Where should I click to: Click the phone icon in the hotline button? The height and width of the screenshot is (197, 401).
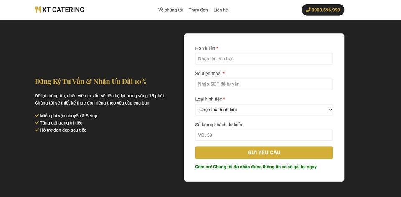[x=308, y=10]
